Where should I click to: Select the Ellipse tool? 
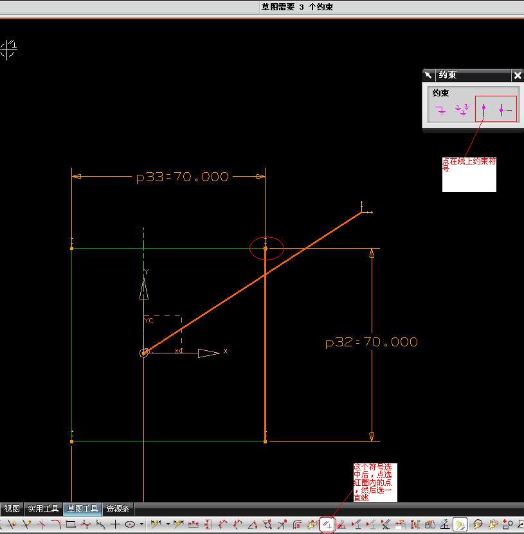tap(130, 524)
